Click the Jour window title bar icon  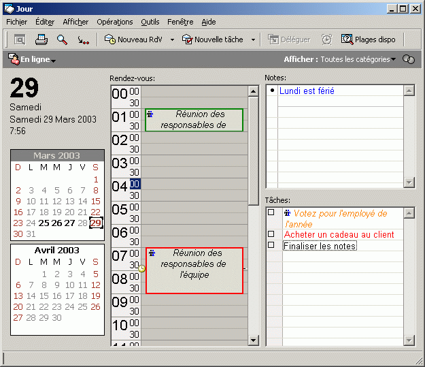pos(10,9)
